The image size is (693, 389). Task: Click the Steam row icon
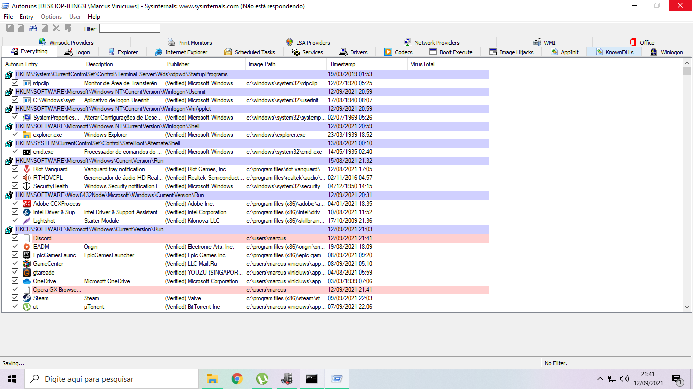click(x=27, y=298)
